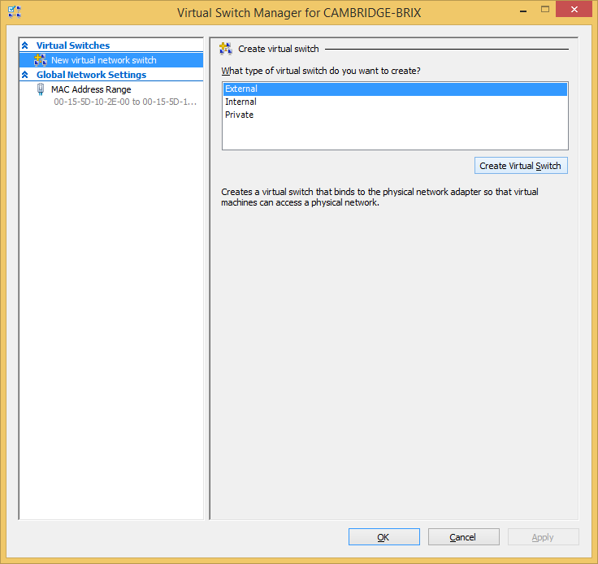Collapse the Virtual Switches section chevron

coord(25,46)
